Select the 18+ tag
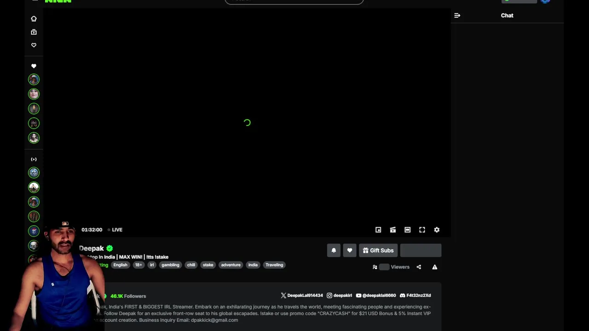The image size is (589, 331). point(139,265)
